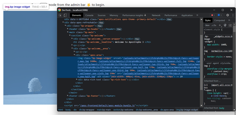Open the _widgets.scss:6 source link
This screenshot has height=115, width=236.
(223, 36)
